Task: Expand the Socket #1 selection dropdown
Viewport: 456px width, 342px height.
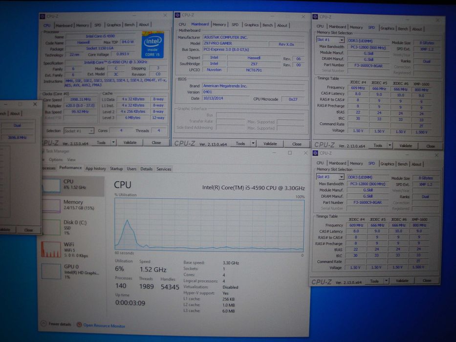Action: [x=91, y=131]
